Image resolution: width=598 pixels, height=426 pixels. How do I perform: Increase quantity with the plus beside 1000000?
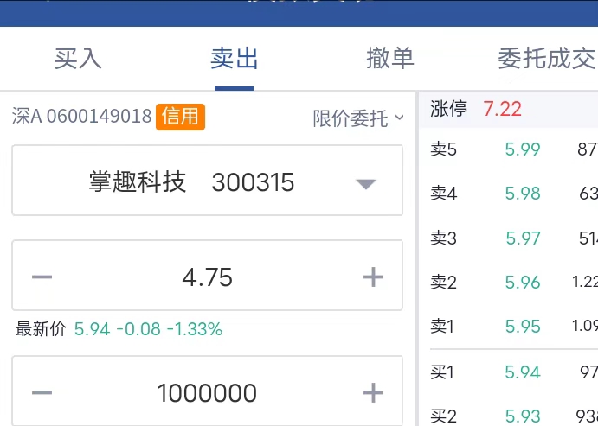point(373,392)
